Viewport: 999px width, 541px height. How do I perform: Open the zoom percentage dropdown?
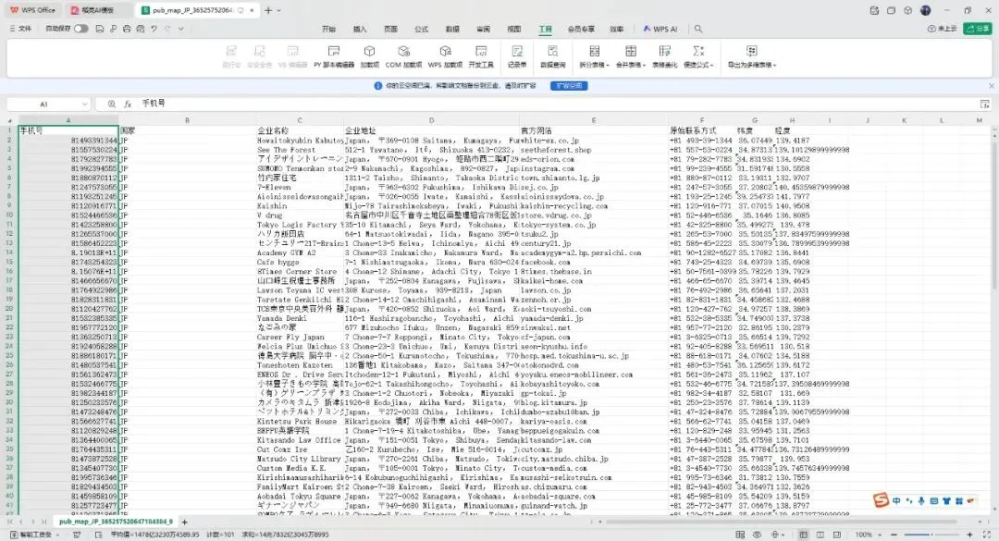tap(880, 534)
